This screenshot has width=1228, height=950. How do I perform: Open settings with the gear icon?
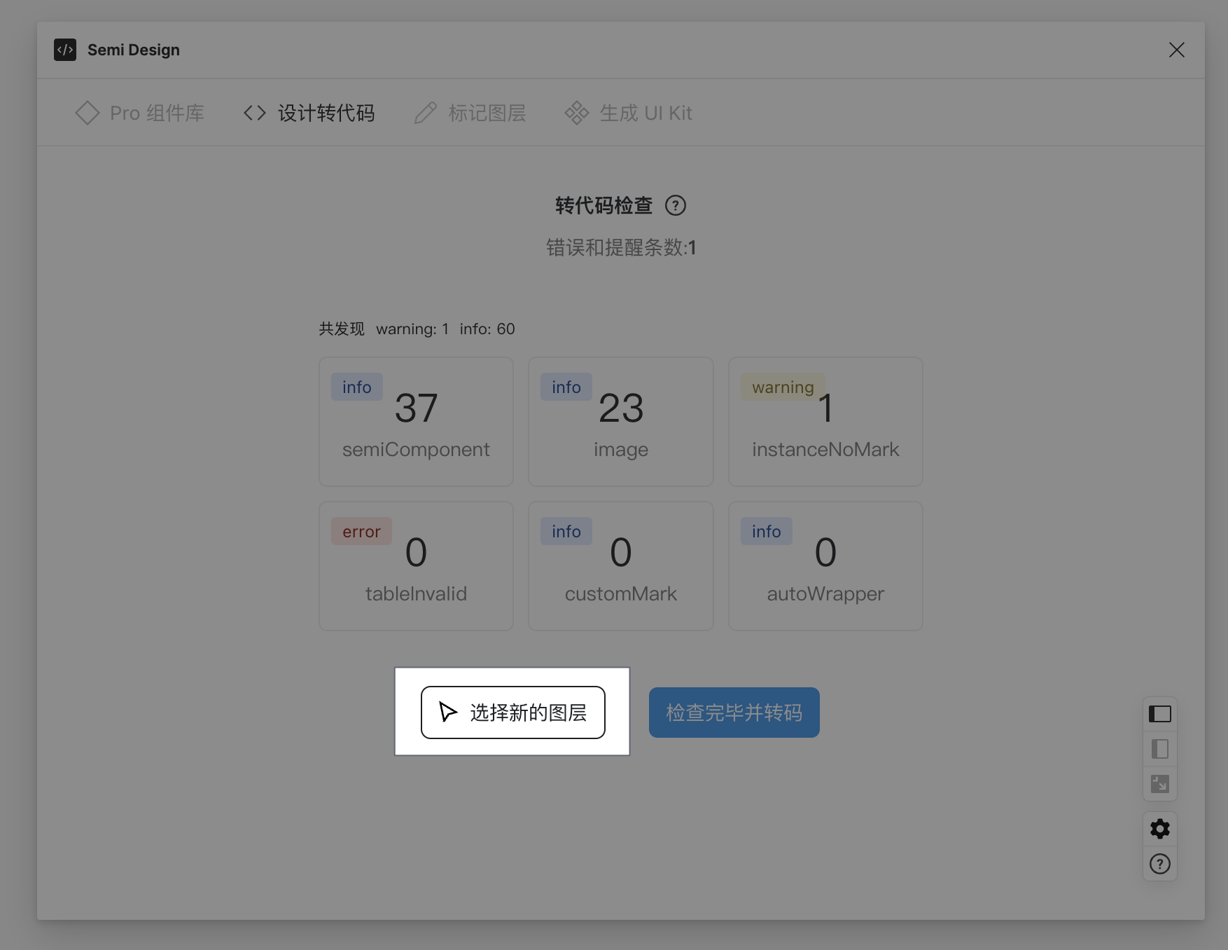point(1160,829)
